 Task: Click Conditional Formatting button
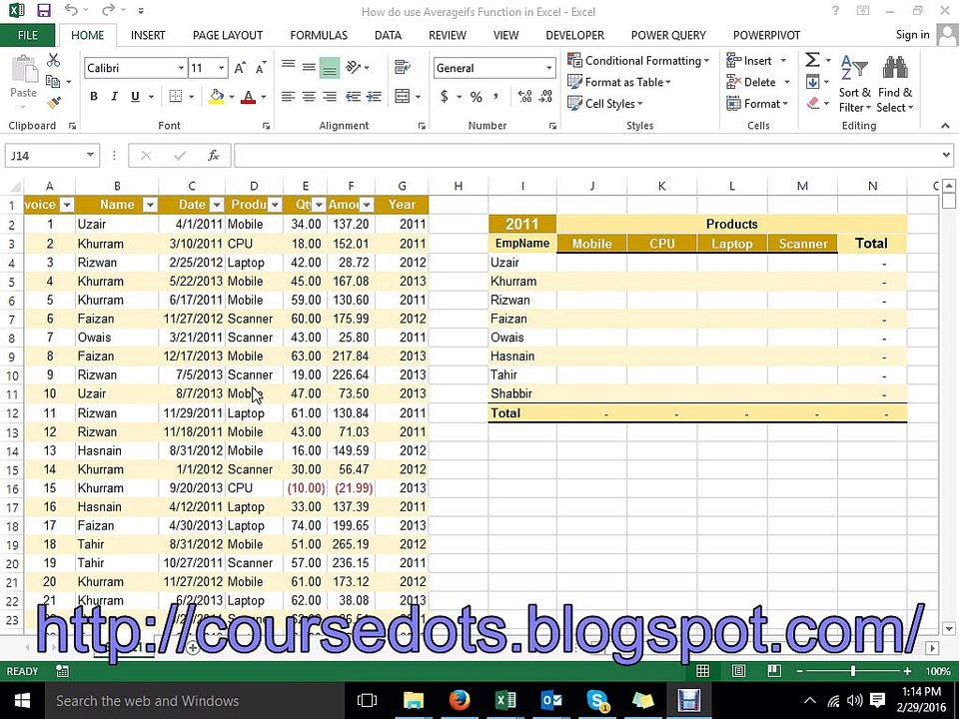(638, 61)
